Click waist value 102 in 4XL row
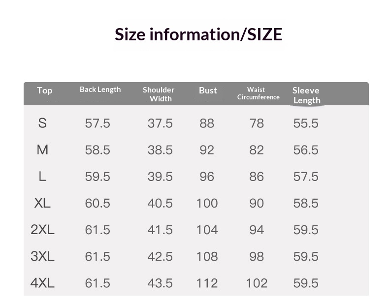389x304 pixels. (257, 283)
